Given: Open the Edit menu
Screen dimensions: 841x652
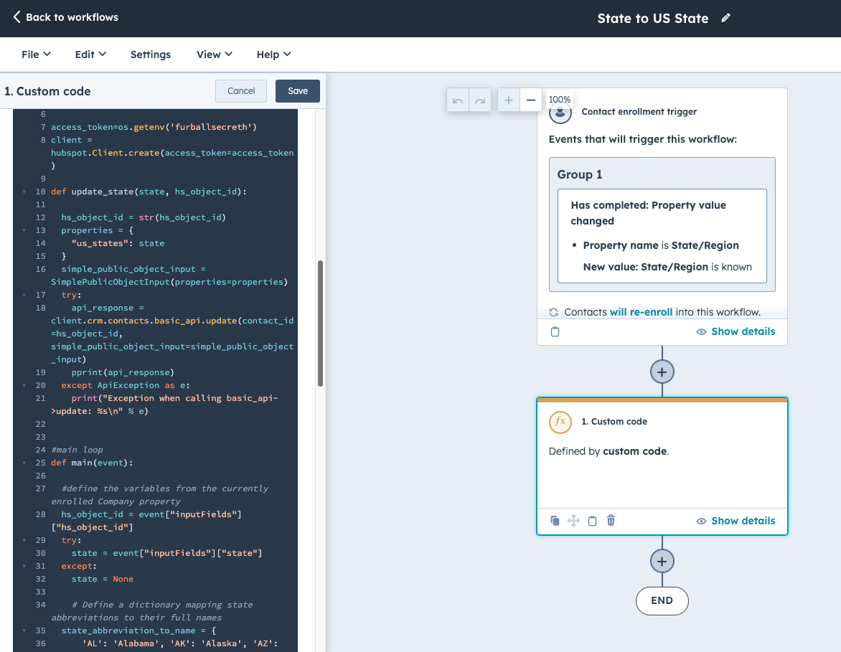Looking at the screenshot, I should point(90,55).
